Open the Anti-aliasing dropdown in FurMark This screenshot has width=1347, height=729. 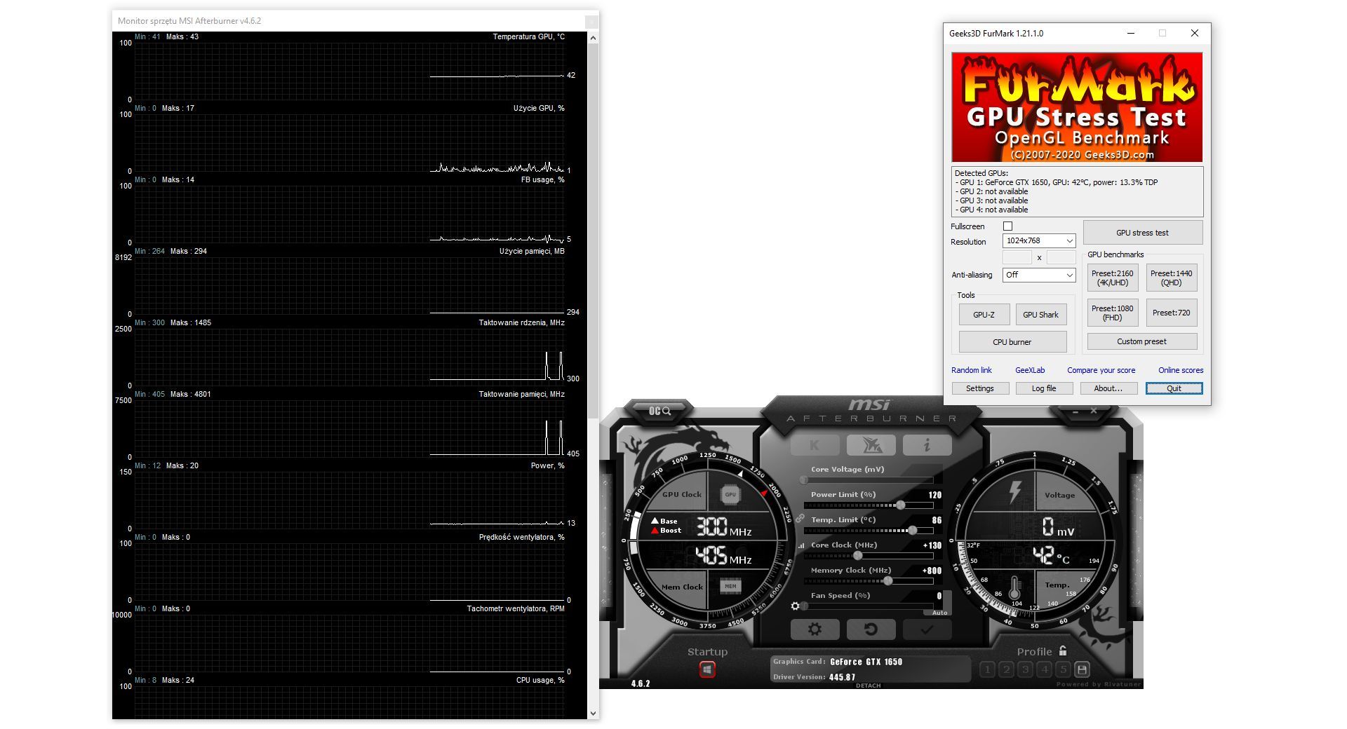tap(1039, 275)
